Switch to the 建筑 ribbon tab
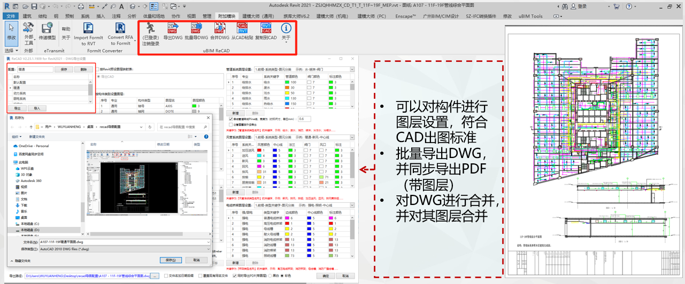Image resolution: width=685 pixels, height=284 pixels. (27, 16)
